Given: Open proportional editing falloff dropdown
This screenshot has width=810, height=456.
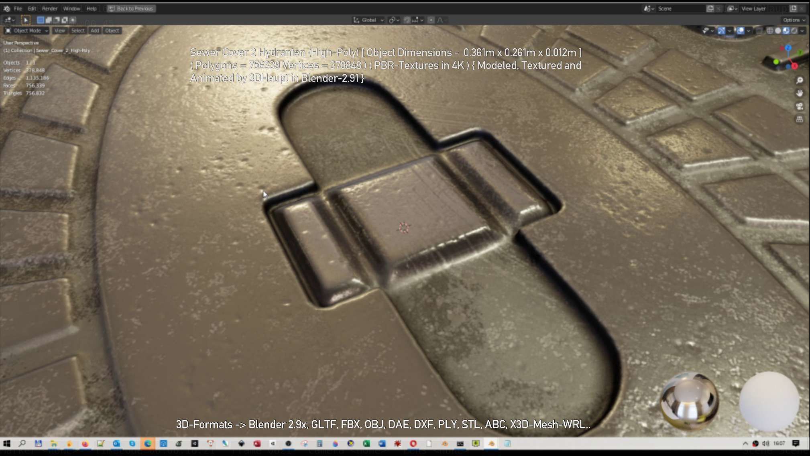Looking at the screenshot, I should pos(442,20).
